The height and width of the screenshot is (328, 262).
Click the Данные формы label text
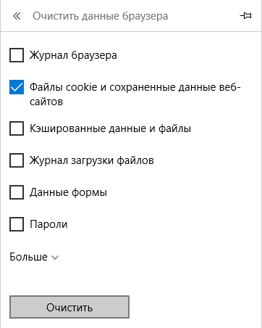[68, 192]
